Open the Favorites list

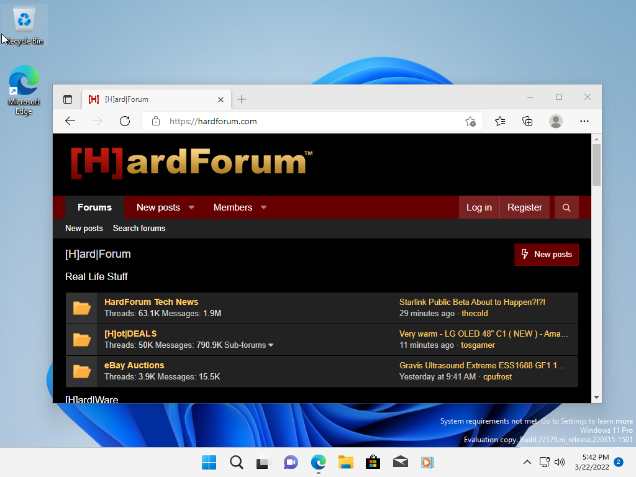500,121
